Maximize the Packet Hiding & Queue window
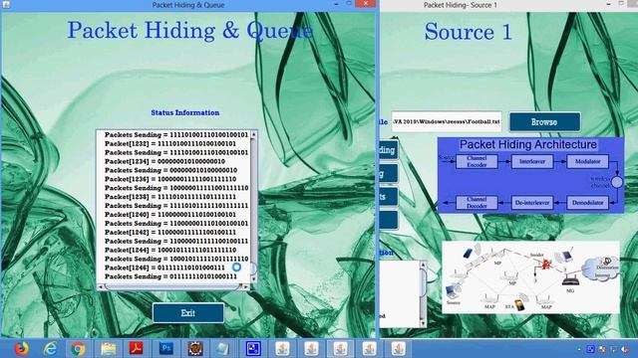 pos(349,4)
